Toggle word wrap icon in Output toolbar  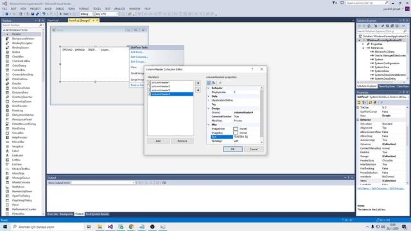[x=164, y=183]
